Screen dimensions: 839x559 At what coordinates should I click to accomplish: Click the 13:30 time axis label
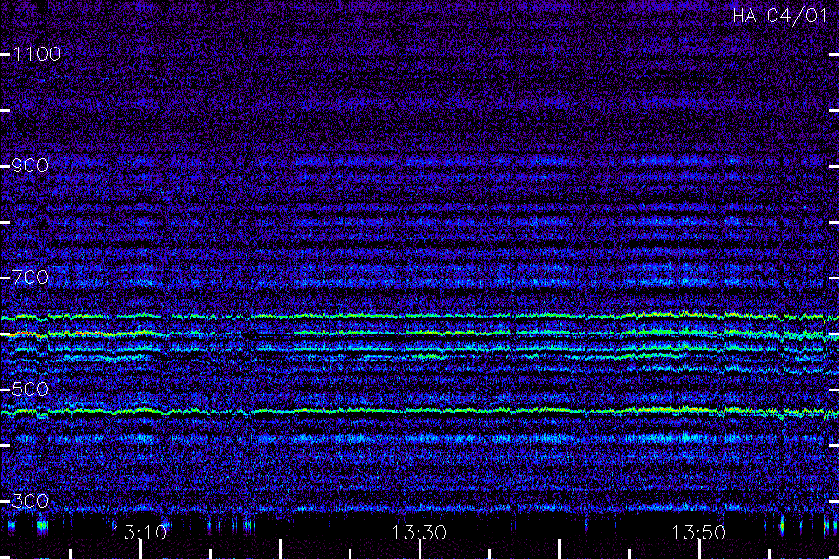coord(419,533)
